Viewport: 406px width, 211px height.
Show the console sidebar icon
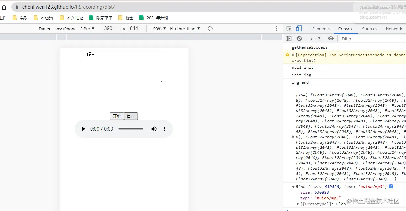point(289,39)
